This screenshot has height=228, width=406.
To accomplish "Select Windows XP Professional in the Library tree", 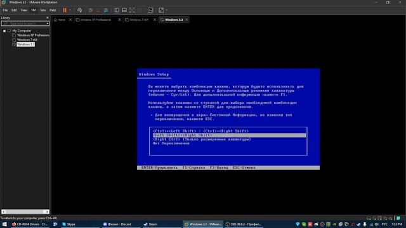I will [33, 35].
